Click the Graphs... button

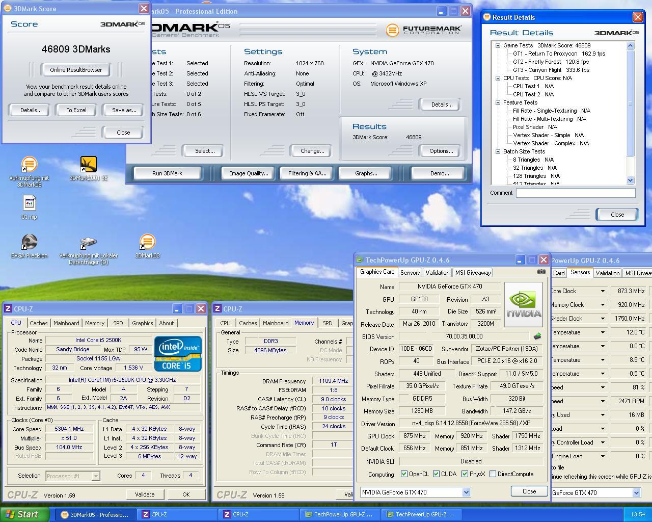point(366,173)
